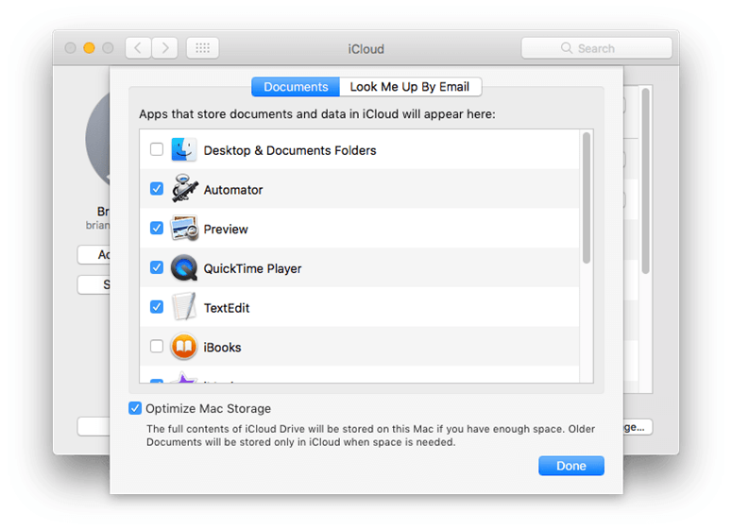
Task: Click the iBooks app icon
Action: point(183,347)
